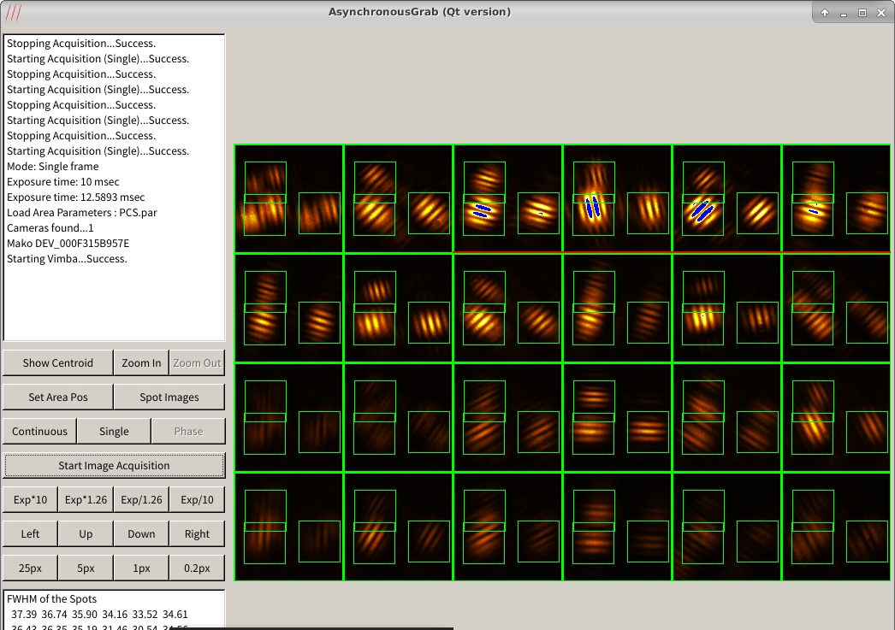Start Image Acquisition
This screenshot has width=895, height=630.
pyautogui.click(x=114, y=466)
